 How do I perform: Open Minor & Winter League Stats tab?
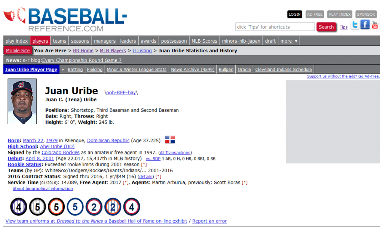[x=137, y=70]
